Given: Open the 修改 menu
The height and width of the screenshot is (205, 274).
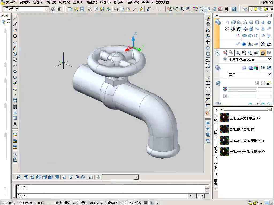Looking at the screenshot, I should (119, 2).
